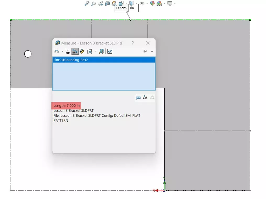The width and height of the screenshot is (266, 199).
Task: Click the Measure tape icon in title
Action: pyautogui.click(x=57, y=43)
